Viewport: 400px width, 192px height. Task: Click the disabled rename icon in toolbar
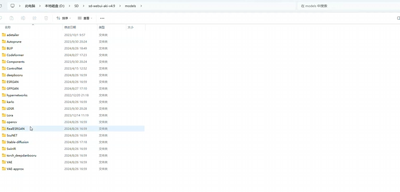pyautogui.click(x=23, y=18)
